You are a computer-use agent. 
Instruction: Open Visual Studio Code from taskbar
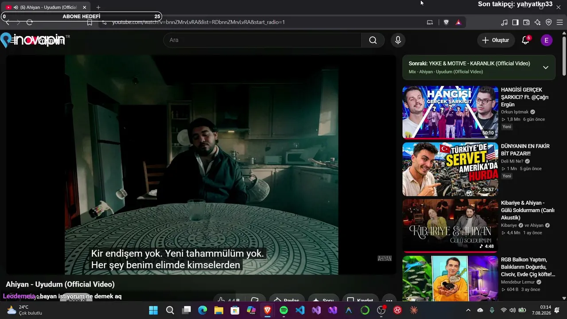coord(300,310)
